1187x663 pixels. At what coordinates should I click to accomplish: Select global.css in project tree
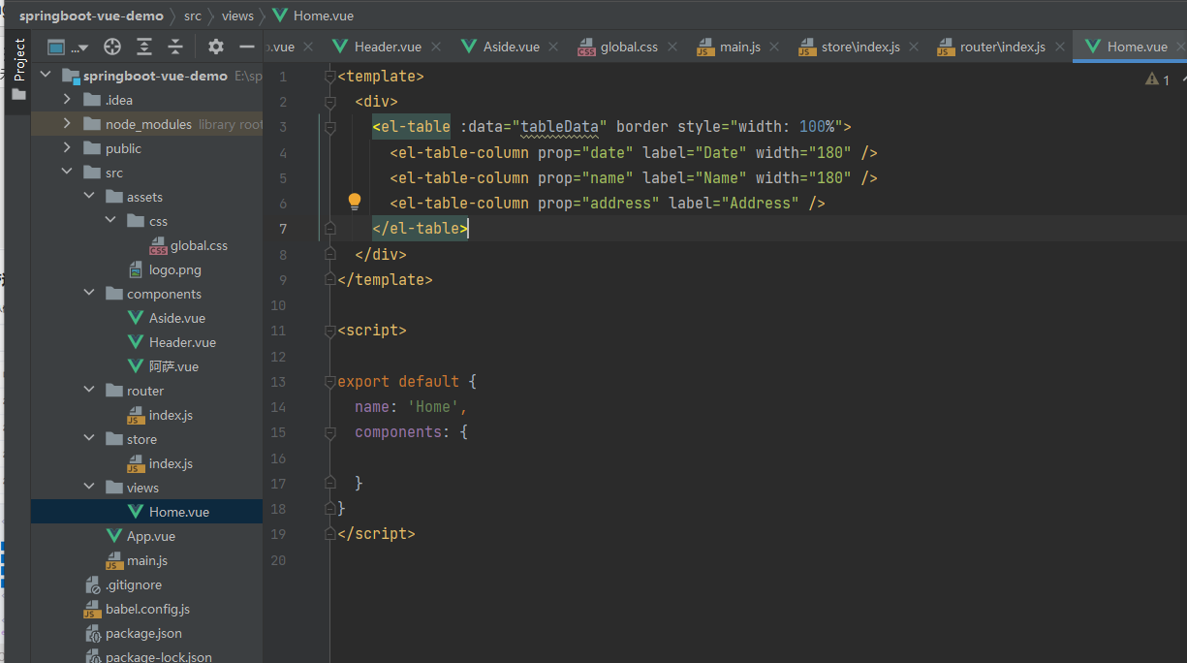click(188, 245)
